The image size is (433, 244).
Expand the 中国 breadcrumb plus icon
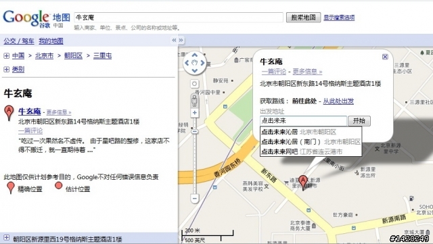(6, 56)
